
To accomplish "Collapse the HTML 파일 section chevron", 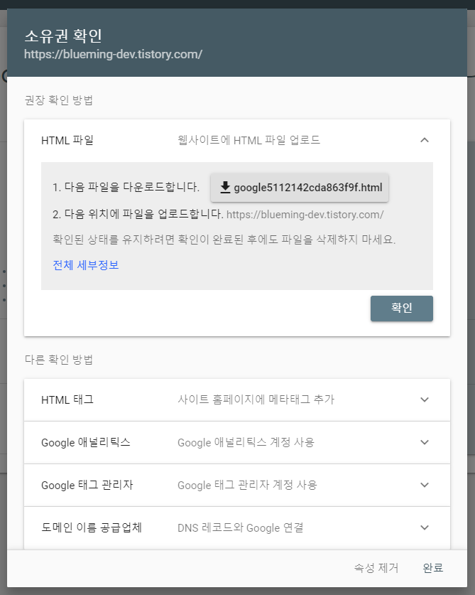I will [425, 140].
